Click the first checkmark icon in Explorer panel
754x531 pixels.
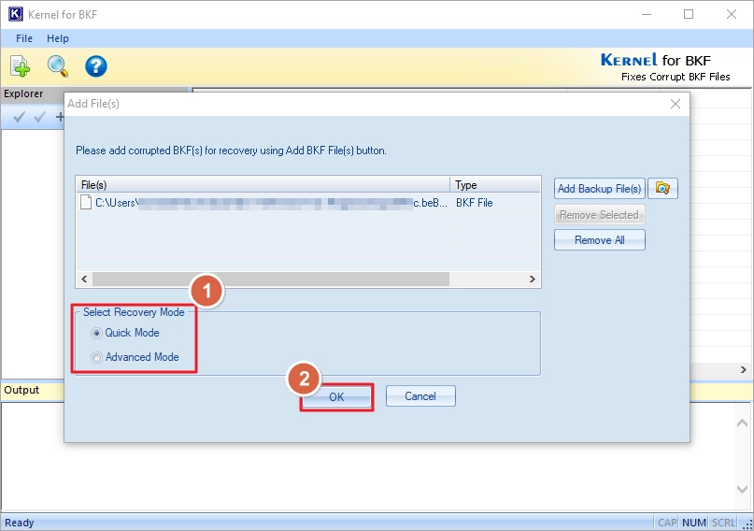(20, 117)
